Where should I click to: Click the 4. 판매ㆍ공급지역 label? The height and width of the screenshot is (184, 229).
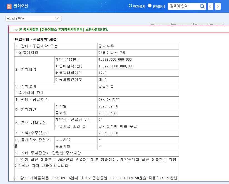coord(32,100)
